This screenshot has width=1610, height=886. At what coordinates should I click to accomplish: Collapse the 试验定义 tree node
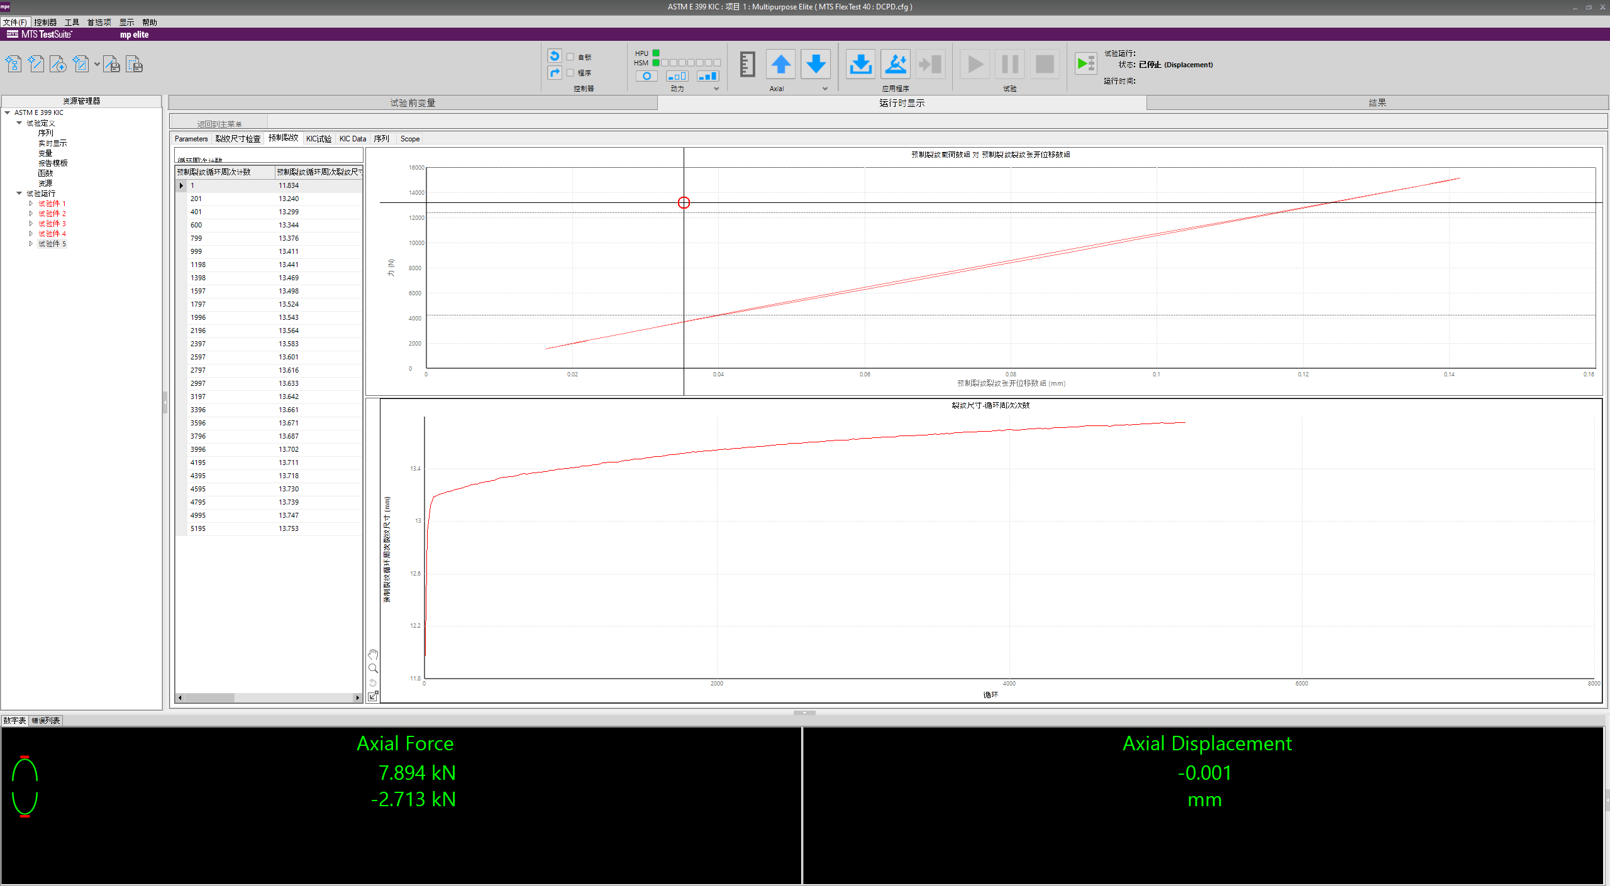[19, 123]
